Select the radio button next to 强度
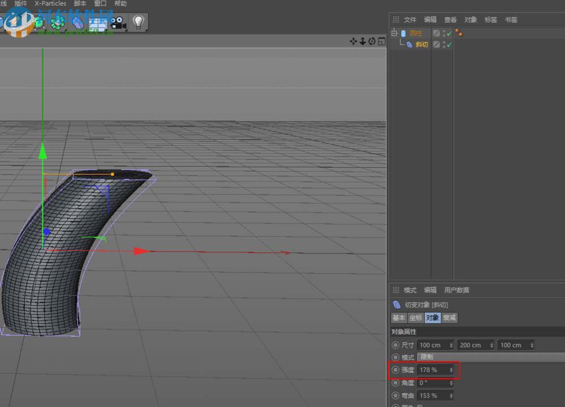 (395, 370)
